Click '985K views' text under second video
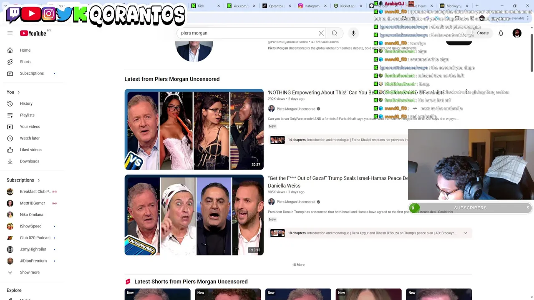 [276, 192]
